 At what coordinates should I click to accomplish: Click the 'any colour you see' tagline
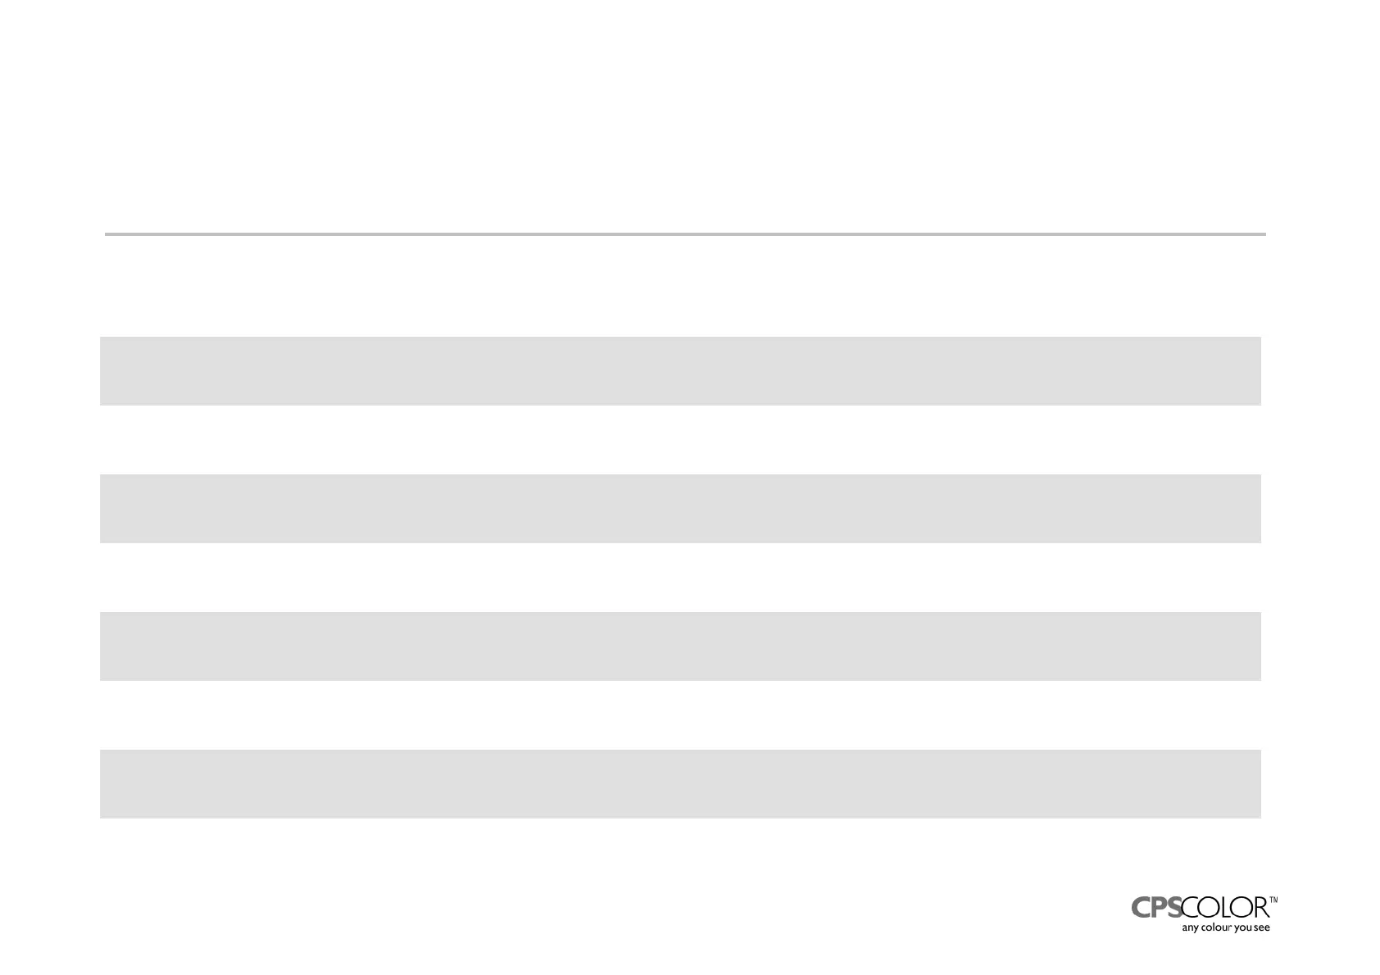(1225, 928)
